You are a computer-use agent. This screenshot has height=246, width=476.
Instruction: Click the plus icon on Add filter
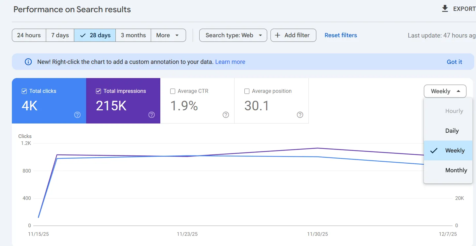pyautogui.click(x=277, y=35)
